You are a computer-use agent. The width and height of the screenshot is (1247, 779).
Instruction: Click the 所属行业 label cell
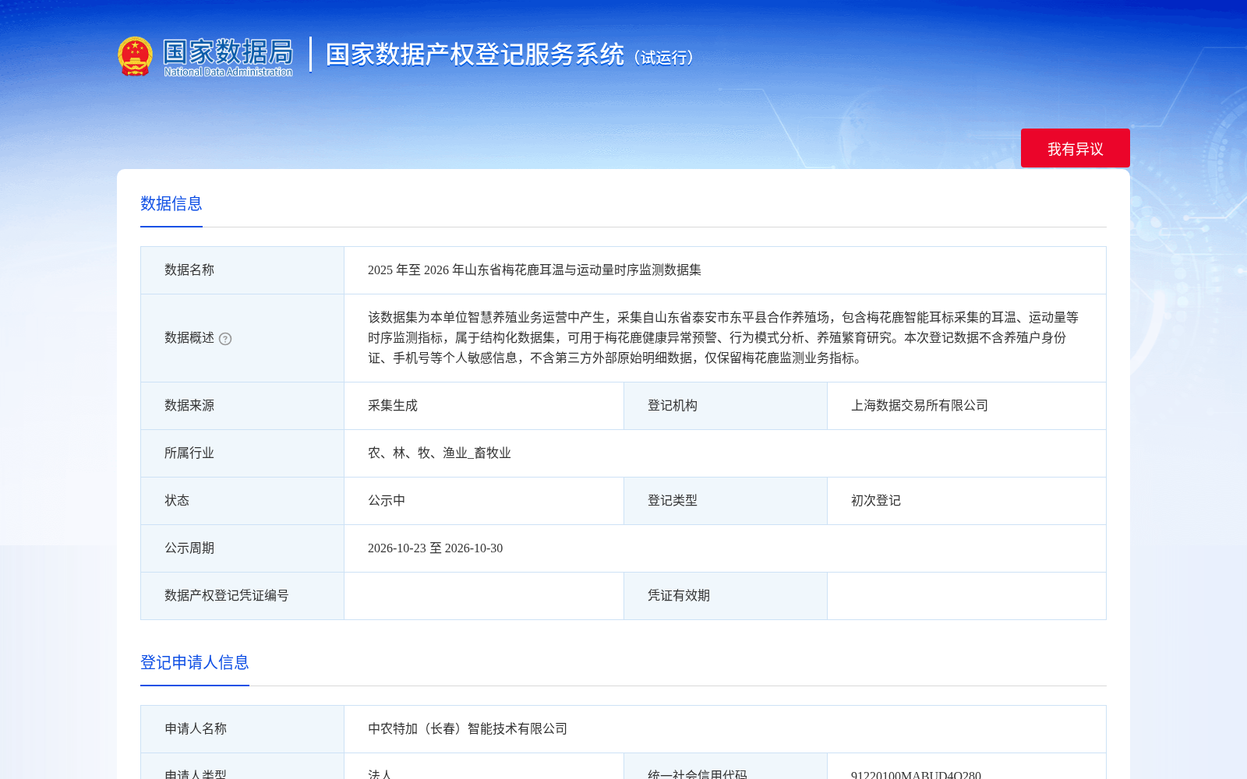[x=242, y=453]
